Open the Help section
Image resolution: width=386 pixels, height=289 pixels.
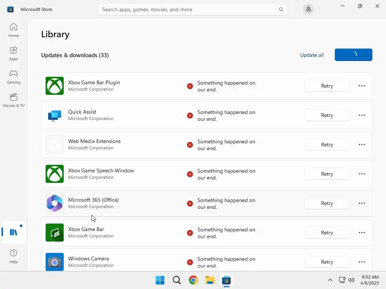pyautogui.click(x=14, y=256)
